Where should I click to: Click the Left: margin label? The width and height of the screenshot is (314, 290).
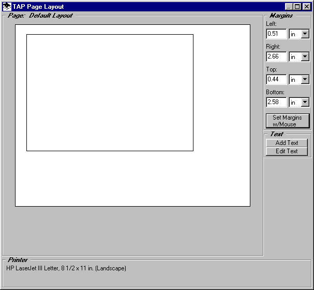pyautogui.click(x=272, y=24)
